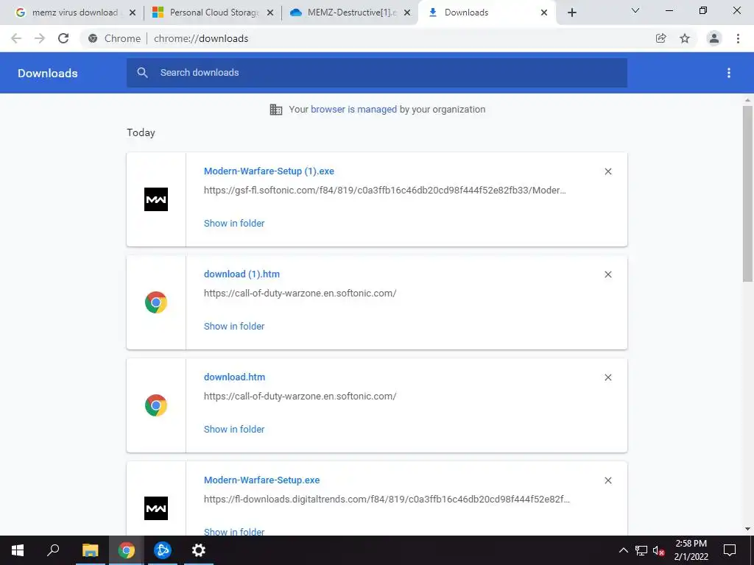Click the scrollbar down arrow
Screen dimensions: 754x565
747,529
